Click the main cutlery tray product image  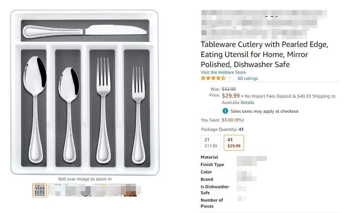tap(85, 92)
